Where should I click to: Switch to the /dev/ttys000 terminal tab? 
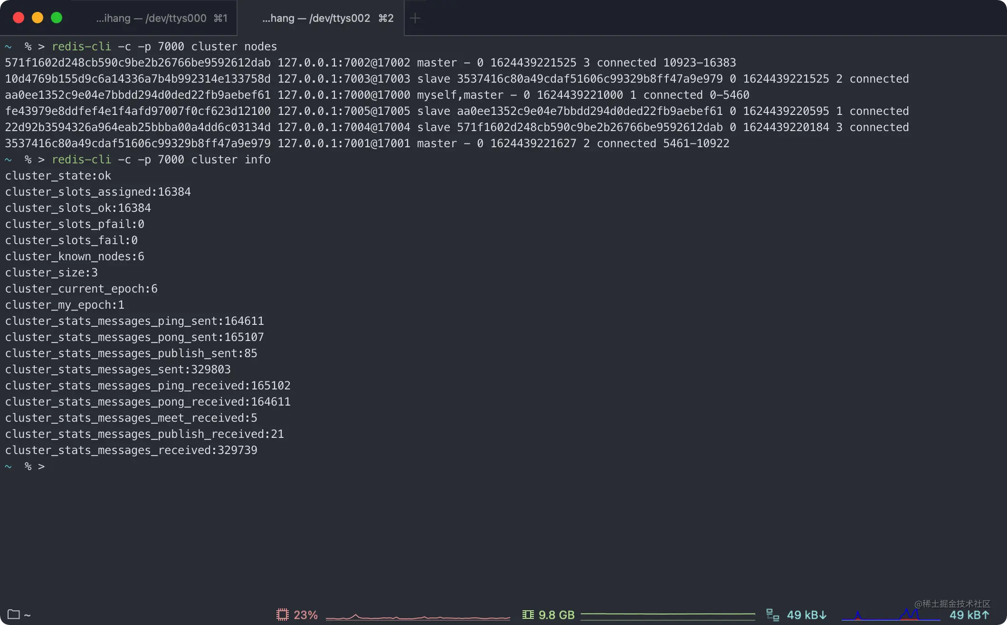click(x=161, y=18)
